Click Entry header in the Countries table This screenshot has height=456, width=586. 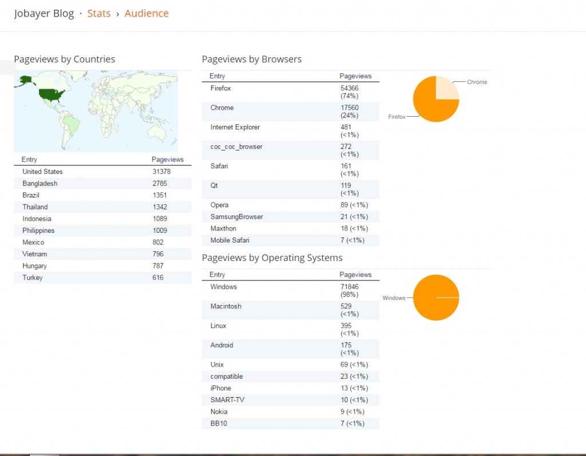29,160
